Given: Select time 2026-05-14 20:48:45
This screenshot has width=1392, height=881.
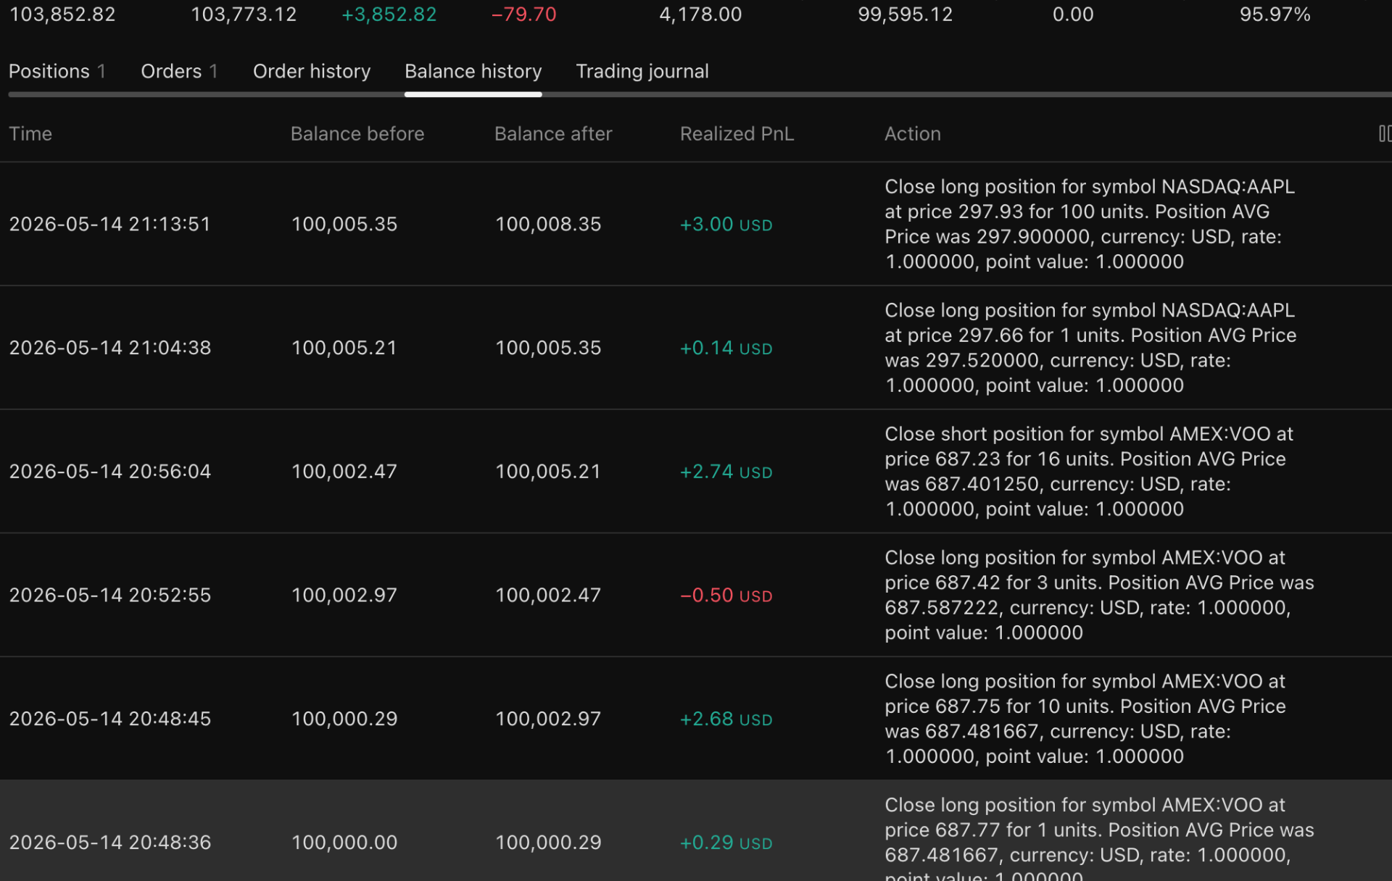Looking at the screenshot, I should pyautogui.click(x=110, y=719).
